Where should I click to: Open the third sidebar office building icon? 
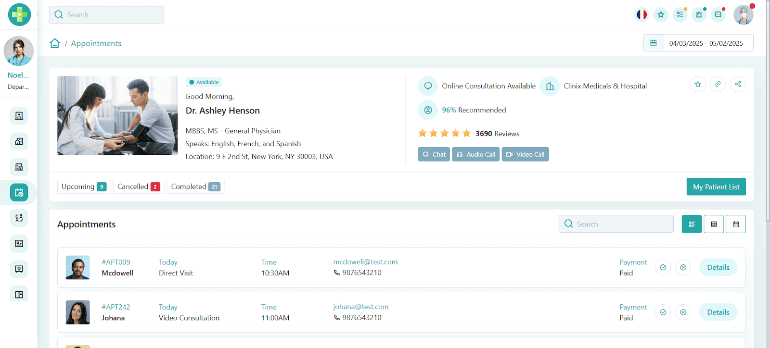19,167
